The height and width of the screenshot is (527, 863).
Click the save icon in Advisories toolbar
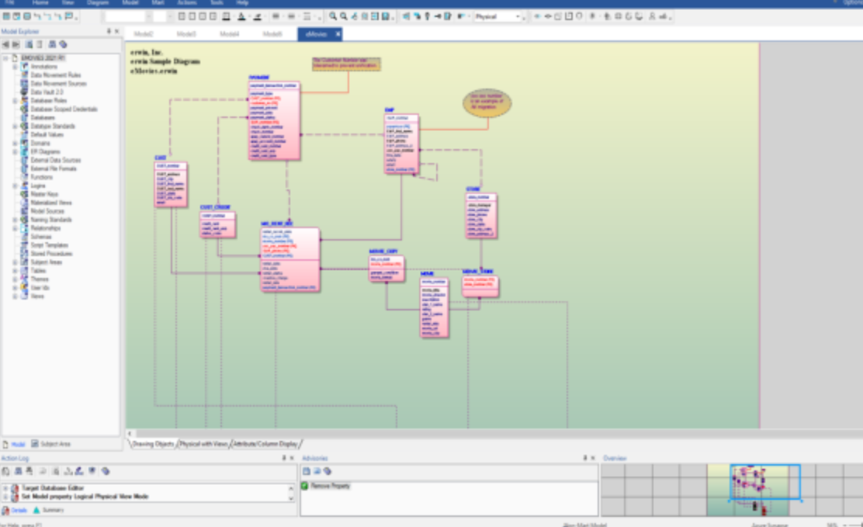point(307,471)
